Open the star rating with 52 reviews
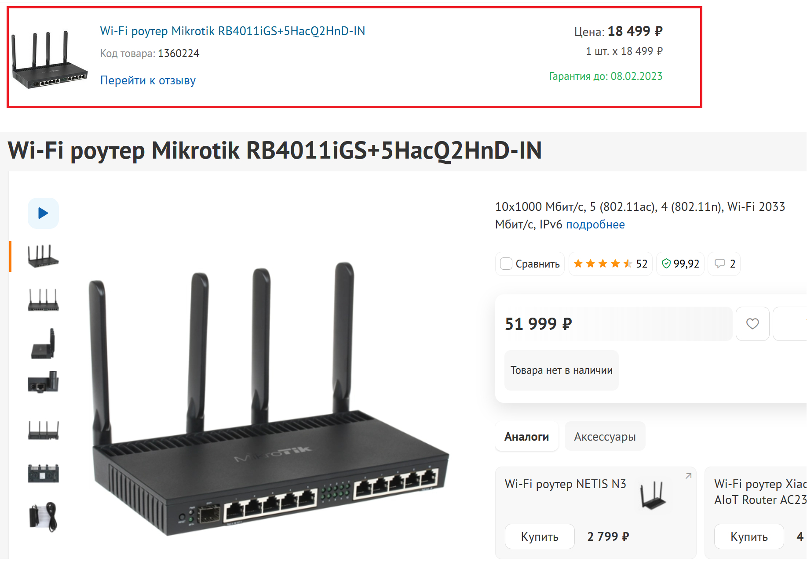The image size is (807, 583). tap(610, 264)
